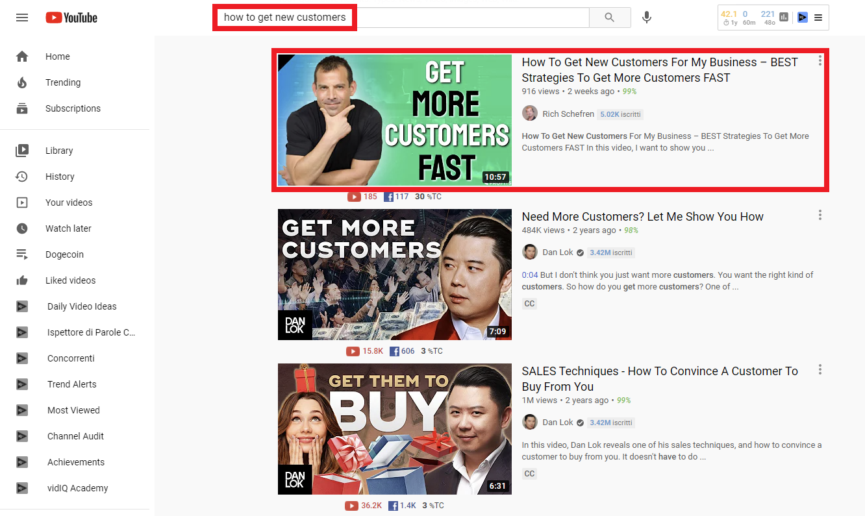Open Channel Audit in the sidebar
The image size is (865, 516).
point(76,436)
